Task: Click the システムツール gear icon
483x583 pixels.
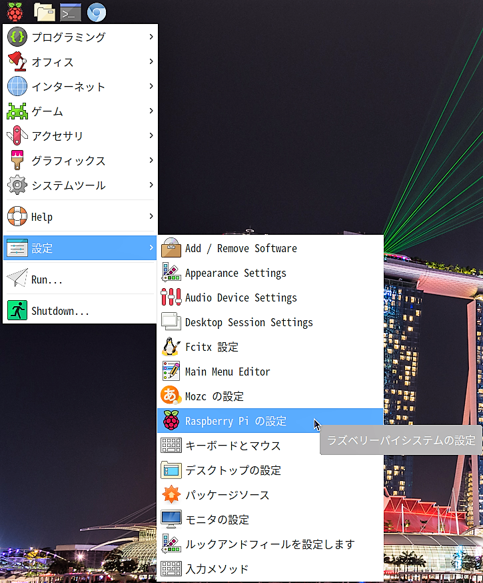Action: click(x=17, y=185)
